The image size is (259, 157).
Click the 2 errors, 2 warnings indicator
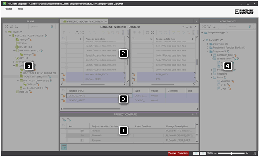178,153
